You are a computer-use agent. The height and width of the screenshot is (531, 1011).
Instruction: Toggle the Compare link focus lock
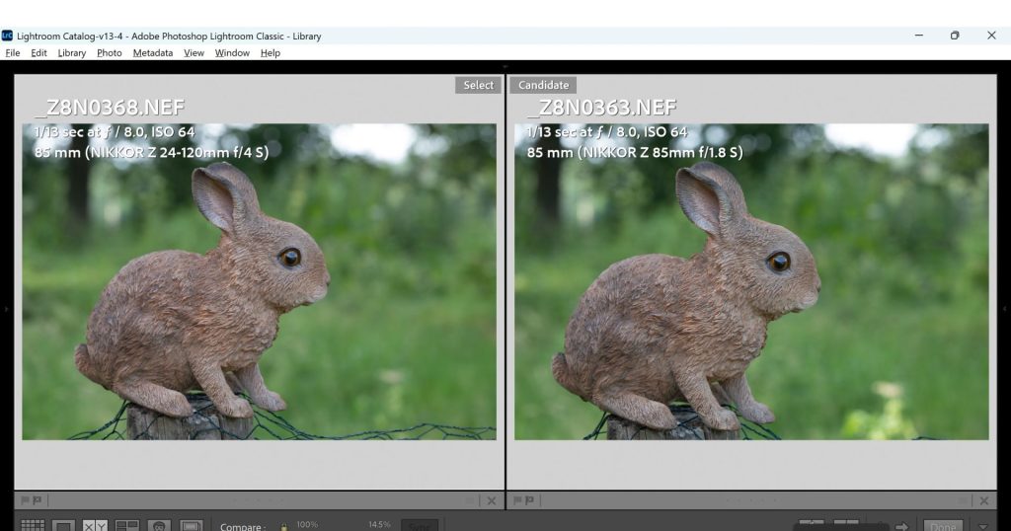[x=283, y=527]
